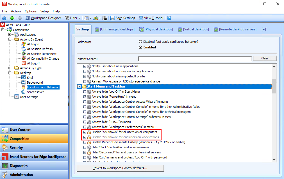Switch to the Administration section
The image size is (284, 179).
[x=34, y=175]
